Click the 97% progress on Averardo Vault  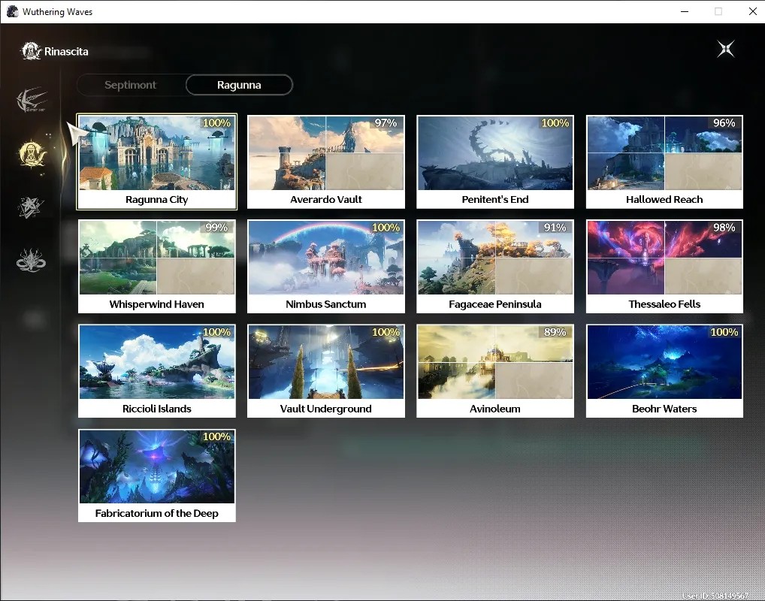pos(386,123)
